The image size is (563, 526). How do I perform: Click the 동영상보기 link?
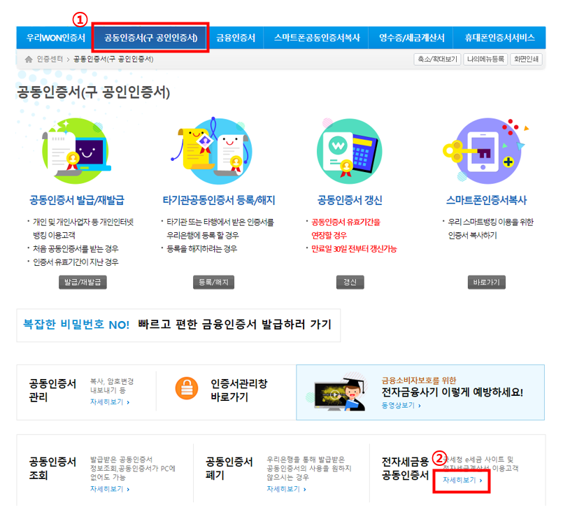coord(401,406)
